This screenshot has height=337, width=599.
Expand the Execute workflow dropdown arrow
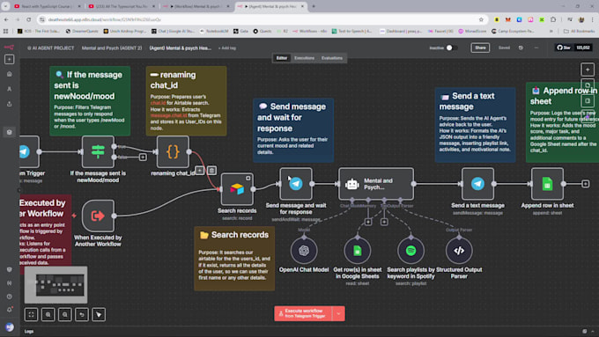(x=338, y=314)
